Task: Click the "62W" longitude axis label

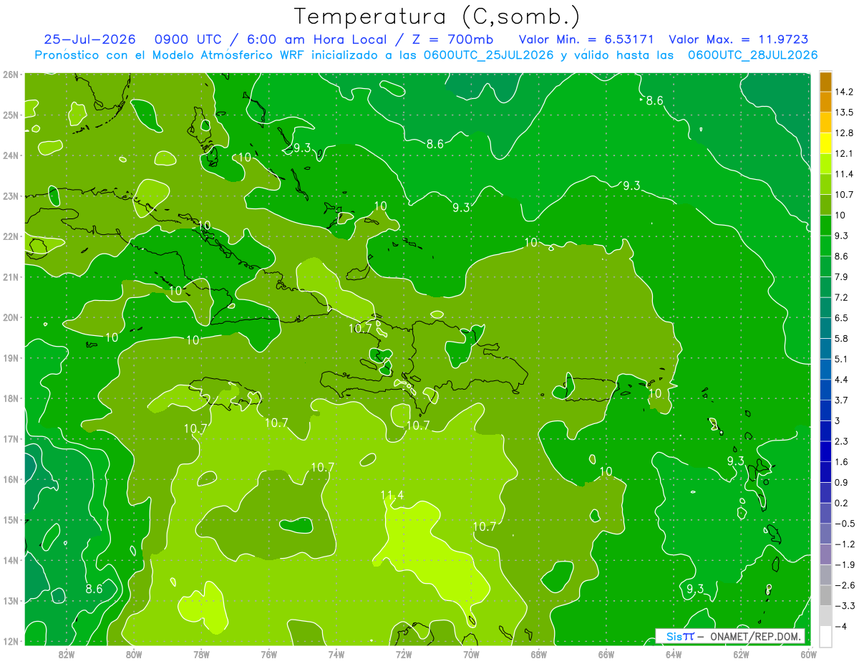Action: coord(741,655)
